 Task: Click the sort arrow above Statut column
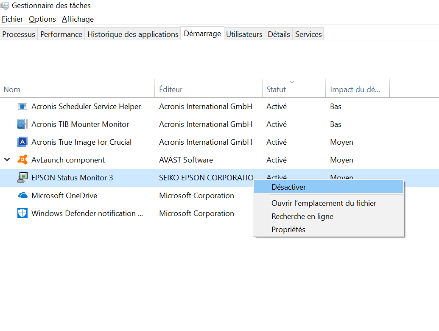pyautogui.click(x=292, y=82)
